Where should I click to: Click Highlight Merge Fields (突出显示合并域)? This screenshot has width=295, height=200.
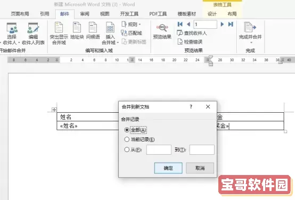tap(59, 34)
